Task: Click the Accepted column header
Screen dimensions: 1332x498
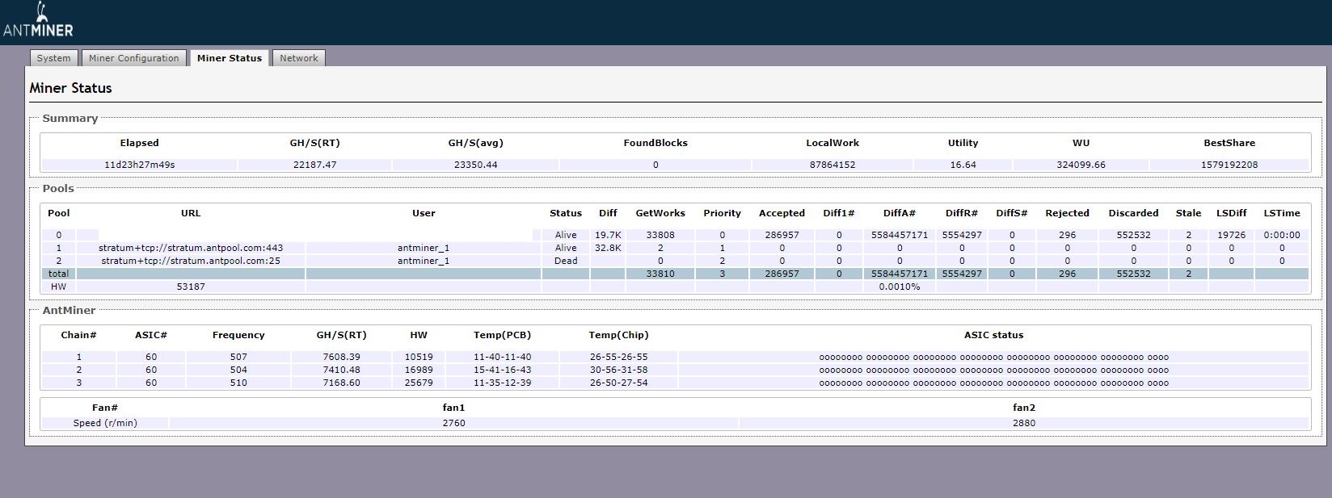Action: 782,213
